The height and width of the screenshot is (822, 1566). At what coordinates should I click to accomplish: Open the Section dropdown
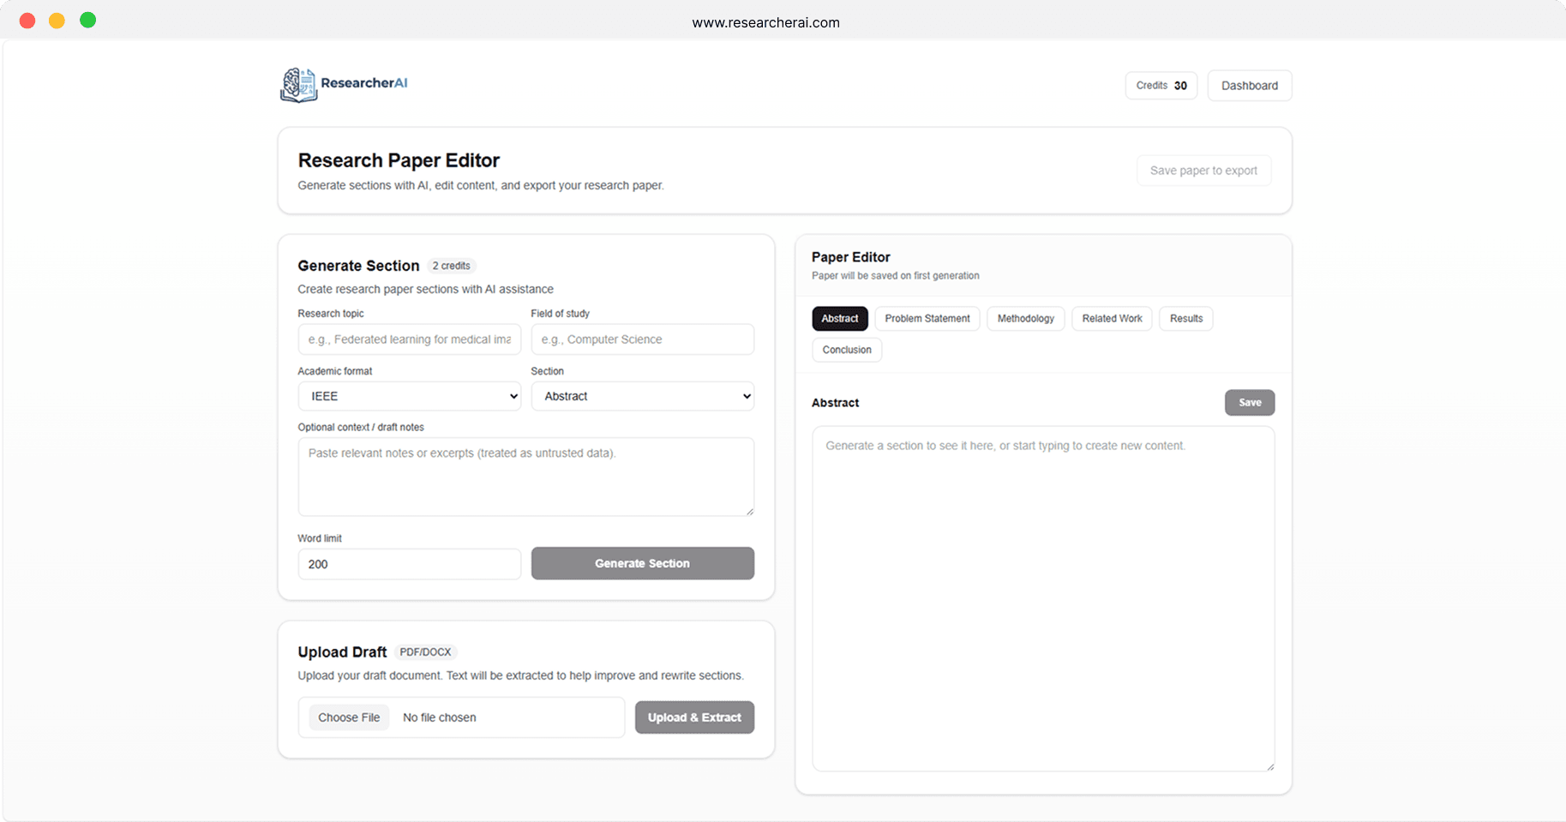point(642,396)
